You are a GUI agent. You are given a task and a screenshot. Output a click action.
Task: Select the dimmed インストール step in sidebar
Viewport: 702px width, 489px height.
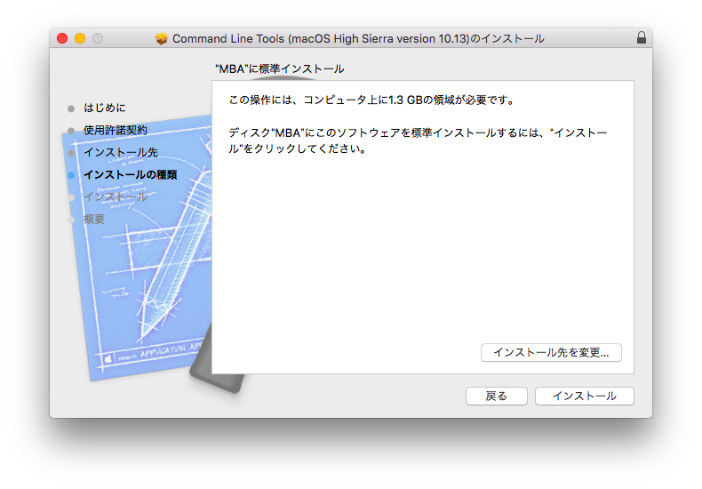[x=116, y=197]
